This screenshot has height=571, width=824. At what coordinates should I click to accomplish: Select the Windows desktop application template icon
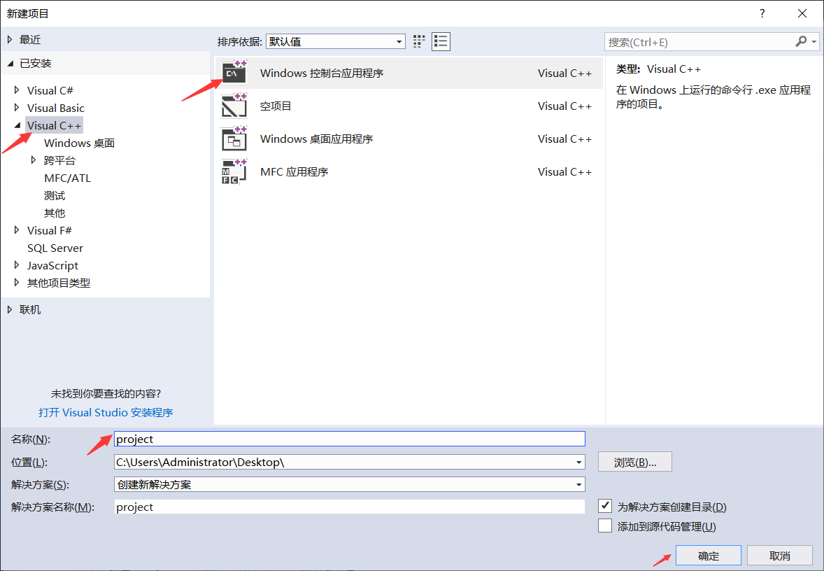(x=234, y=139)
